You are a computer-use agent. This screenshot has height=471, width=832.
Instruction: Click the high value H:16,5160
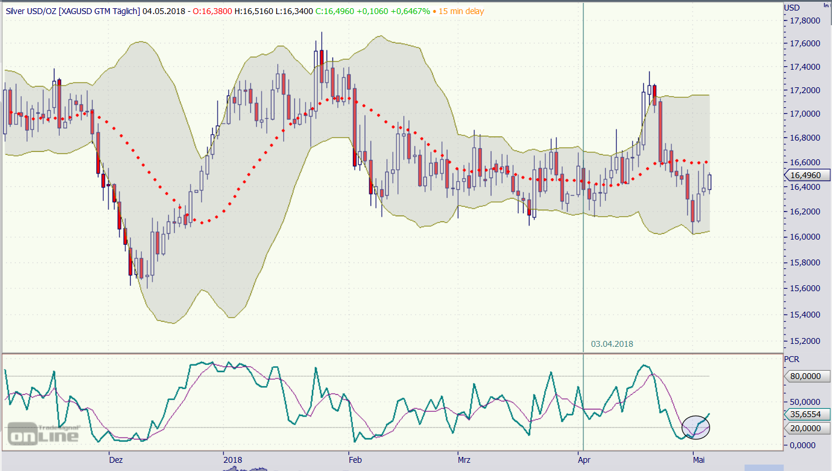(x=255, y=11)
